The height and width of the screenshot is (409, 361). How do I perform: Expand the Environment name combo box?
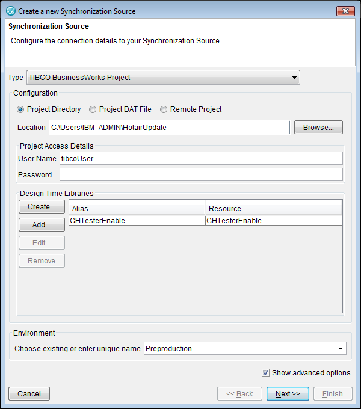tap(341, 349)
